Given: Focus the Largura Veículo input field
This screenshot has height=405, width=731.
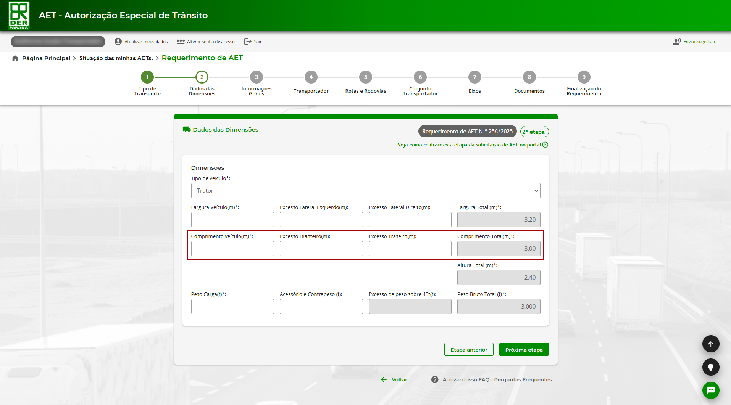Looking at the screenshot, I should pos(232,220).
